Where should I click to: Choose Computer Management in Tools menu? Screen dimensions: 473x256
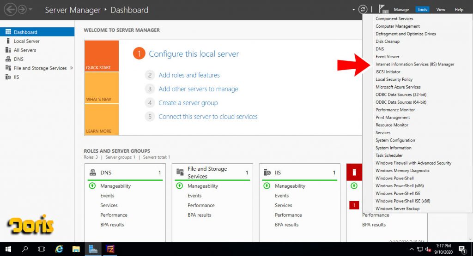coord(398,26)
